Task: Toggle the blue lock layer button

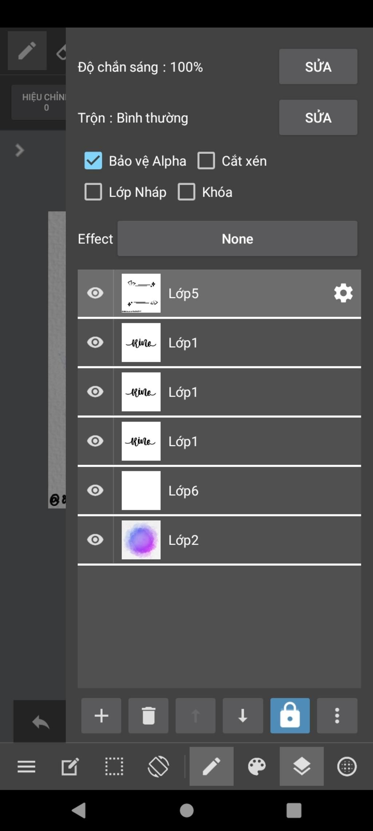Action: 290,716
